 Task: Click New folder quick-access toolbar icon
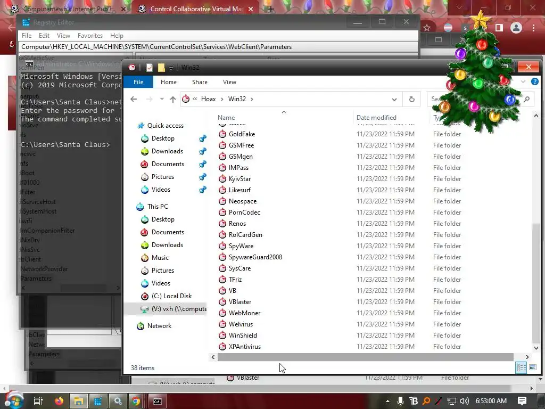[161, 68]
